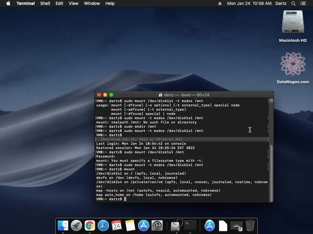Open App Store icon left of System Preferences
Image resolution: width=313 pixels, height=234 pixels.
[x=144, y=225]
